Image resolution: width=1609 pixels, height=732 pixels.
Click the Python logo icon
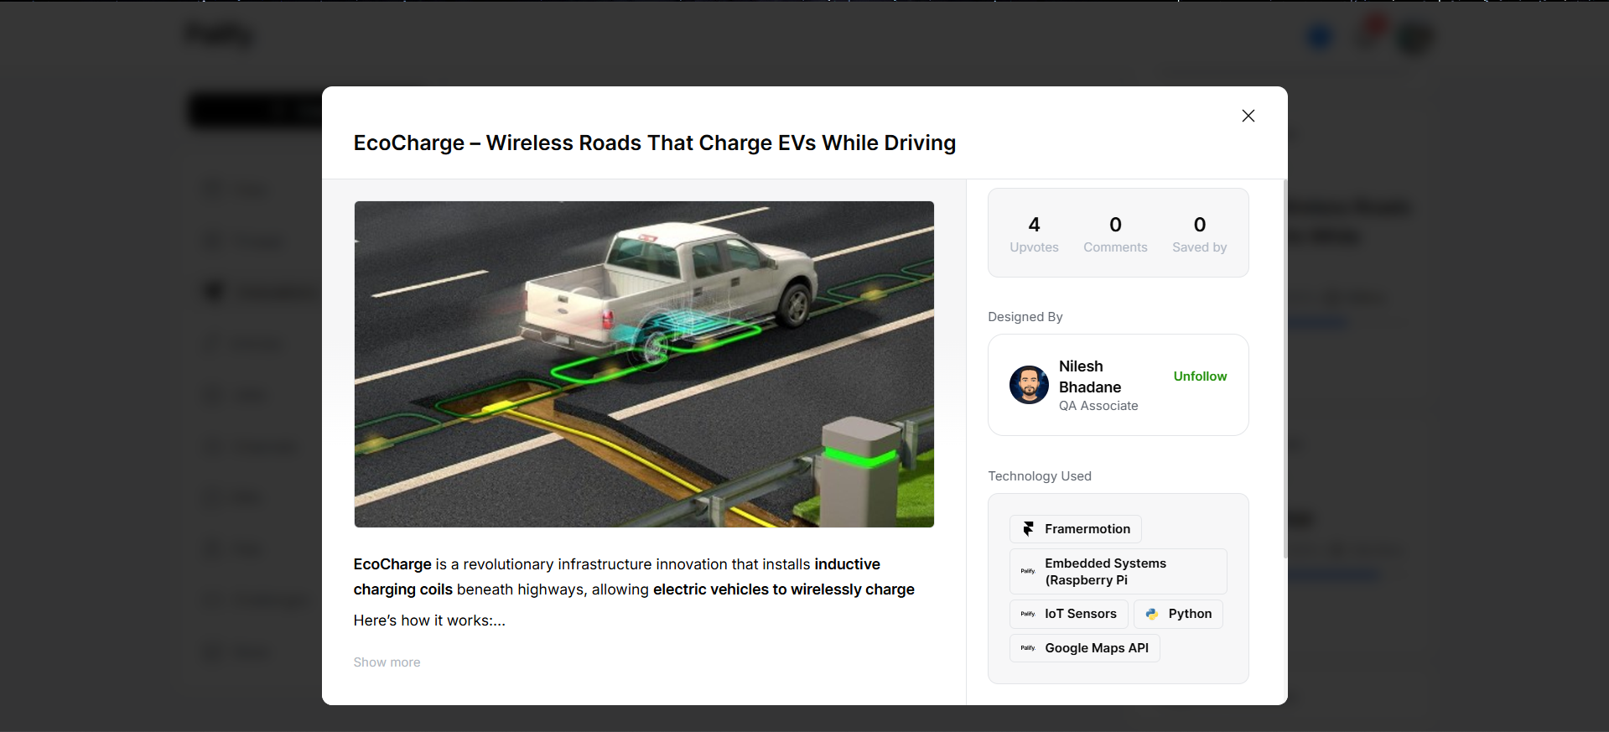pyautogui.click(x=1152, y=614)
